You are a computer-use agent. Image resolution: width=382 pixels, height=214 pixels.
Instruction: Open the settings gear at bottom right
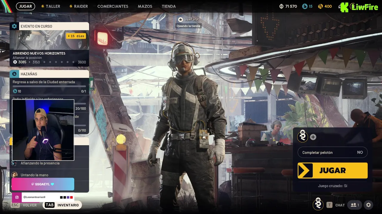click(x=369, y=205)
